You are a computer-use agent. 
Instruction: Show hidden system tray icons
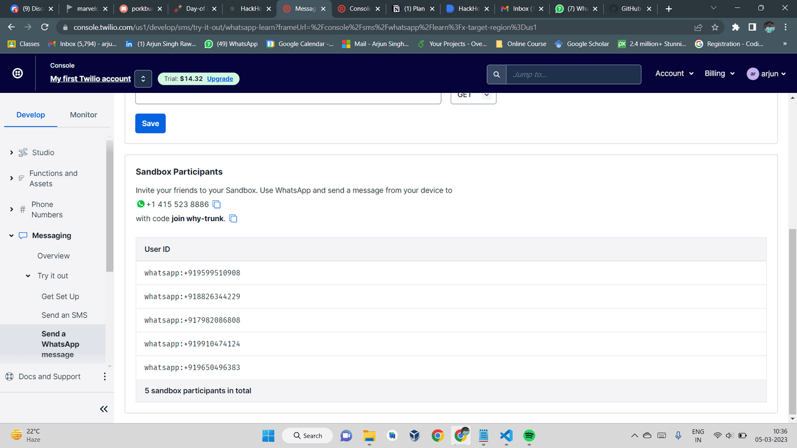(x=634, y=435)
